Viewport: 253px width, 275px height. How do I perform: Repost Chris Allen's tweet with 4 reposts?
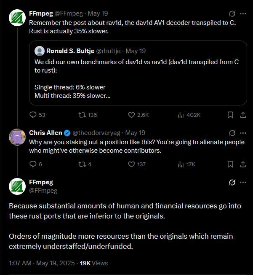tap(85, 164)
